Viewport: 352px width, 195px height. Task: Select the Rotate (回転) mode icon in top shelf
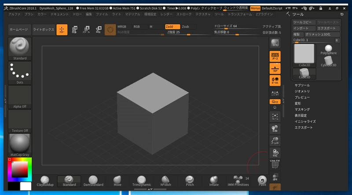point(98,29)
